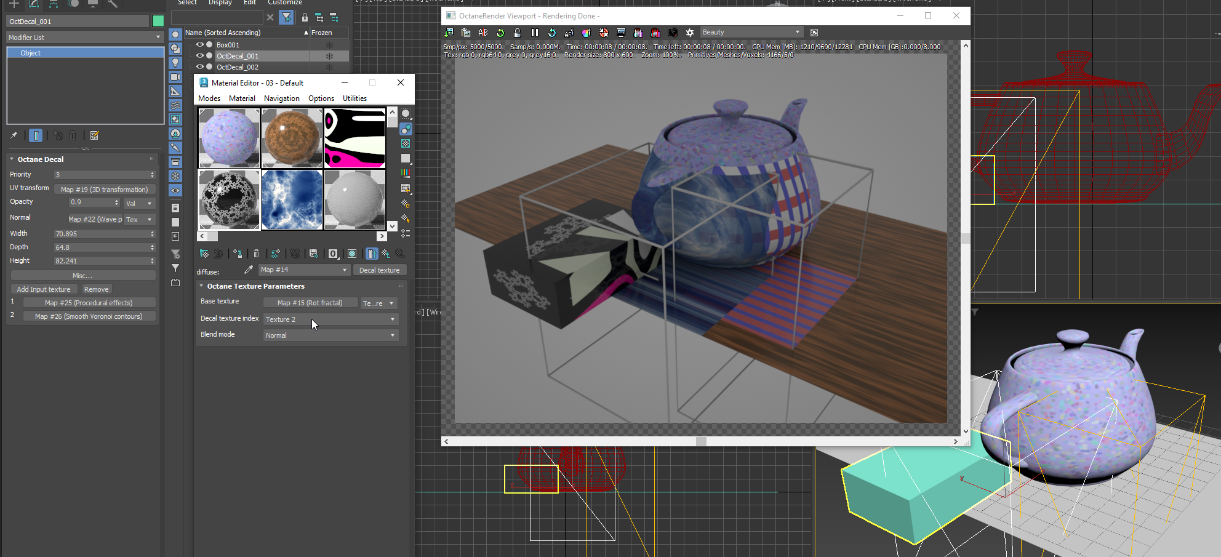Click the green restart render arrow

(x=500, y=33)
